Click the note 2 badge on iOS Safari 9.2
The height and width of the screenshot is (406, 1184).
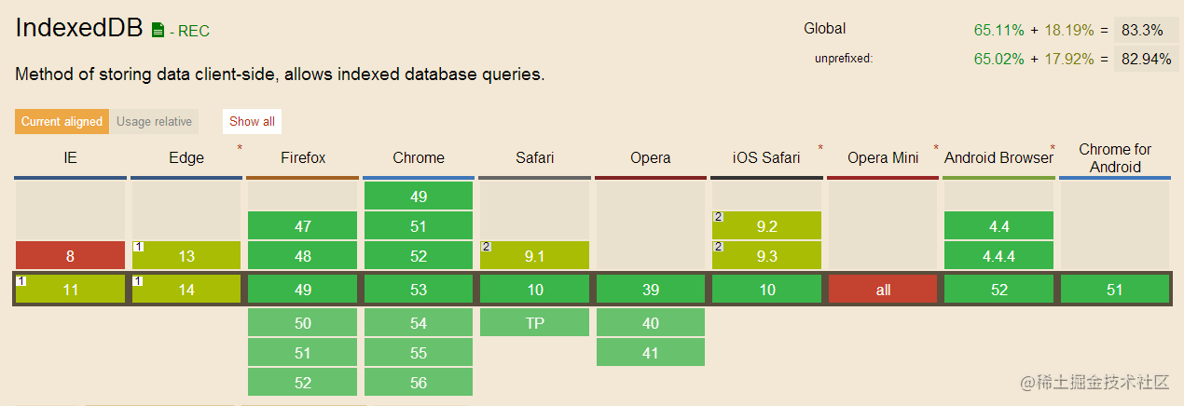(x=718, y=217)
